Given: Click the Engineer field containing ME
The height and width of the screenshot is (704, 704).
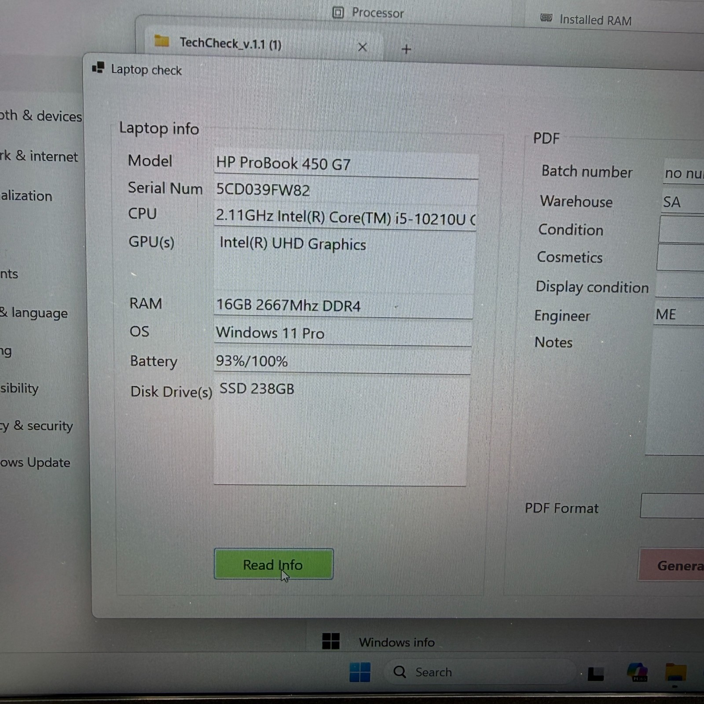Looking at the screenshot, I should [679, 314].
